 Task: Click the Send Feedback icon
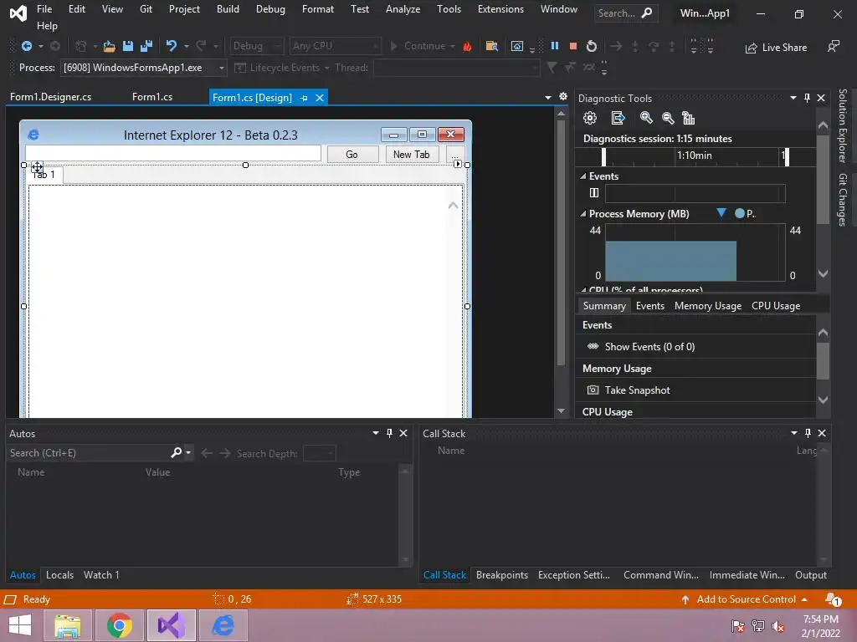[x=834, y=47]
